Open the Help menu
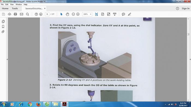 (x=25, y=4)
